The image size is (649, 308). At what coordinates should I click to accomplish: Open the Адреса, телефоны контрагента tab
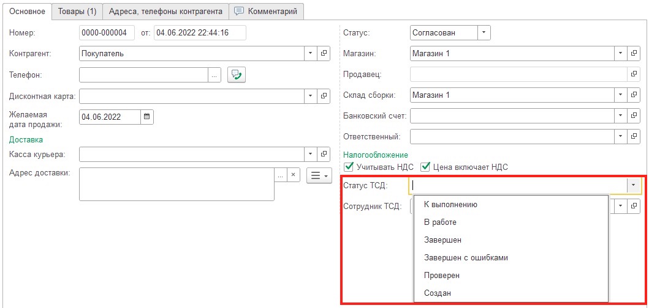coord(165,12)
